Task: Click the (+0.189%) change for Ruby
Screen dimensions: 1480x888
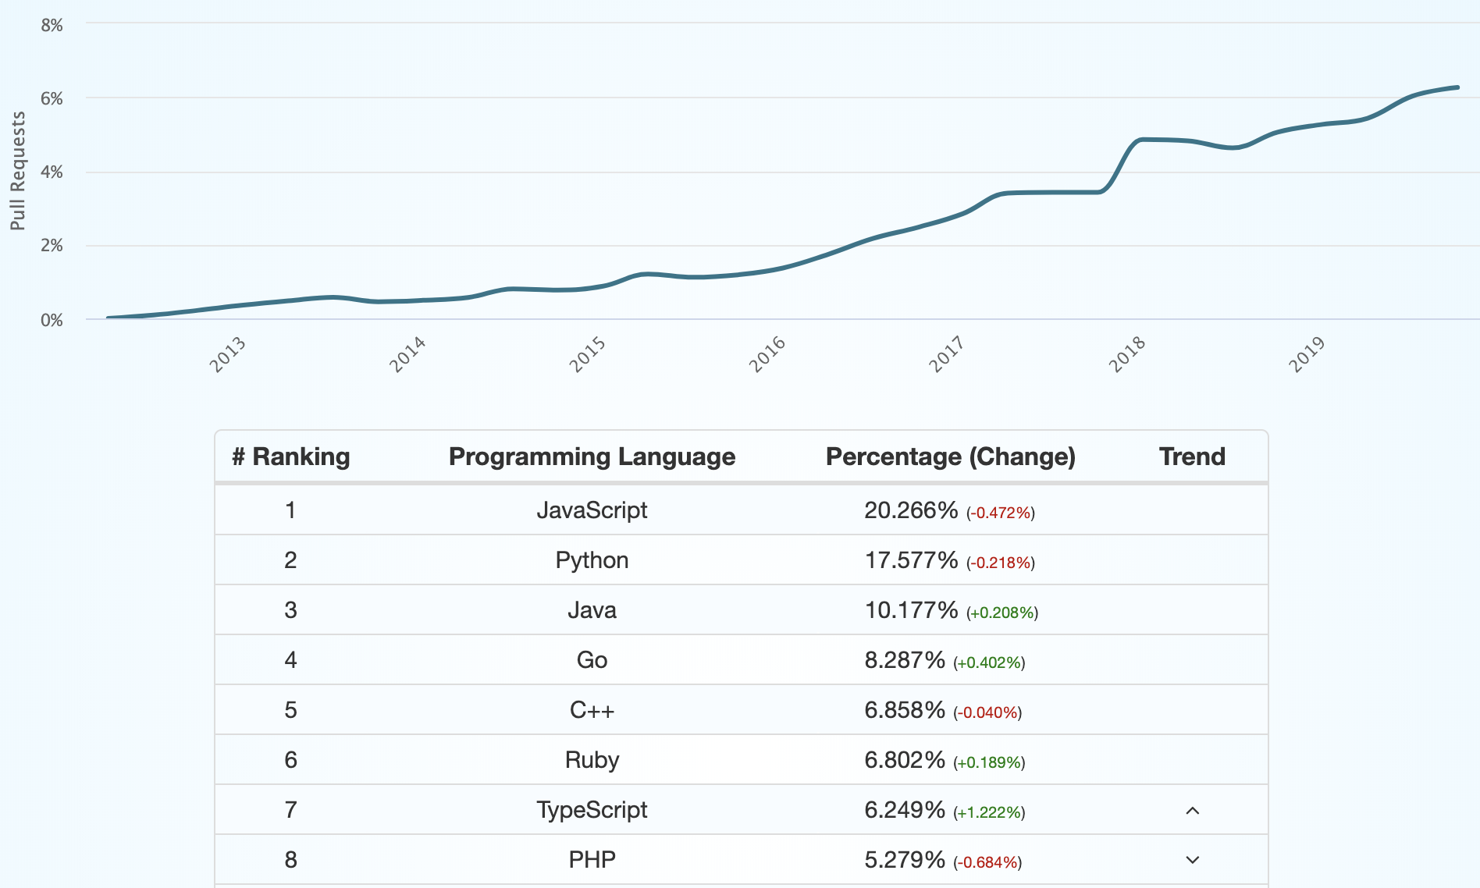Action: (989, 762)
